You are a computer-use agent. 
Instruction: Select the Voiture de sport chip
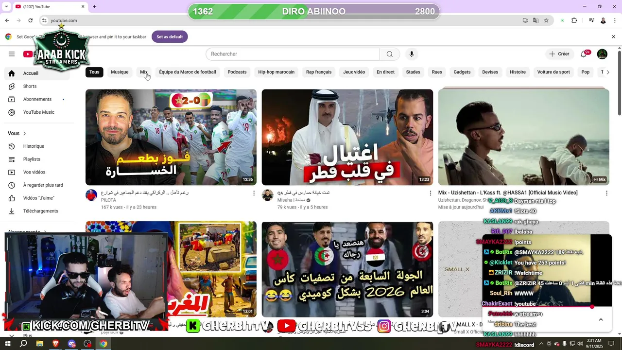(x=553, y=72)
